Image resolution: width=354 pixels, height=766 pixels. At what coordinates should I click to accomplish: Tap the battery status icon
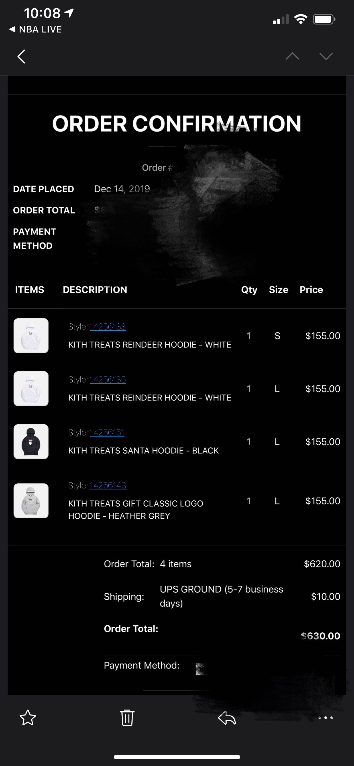[324, 20]
